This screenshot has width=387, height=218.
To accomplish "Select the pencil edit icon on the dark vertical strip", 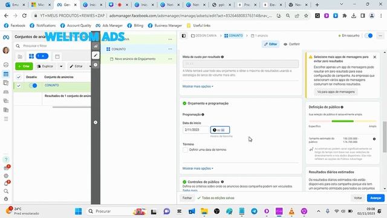I will click(96, 55).
